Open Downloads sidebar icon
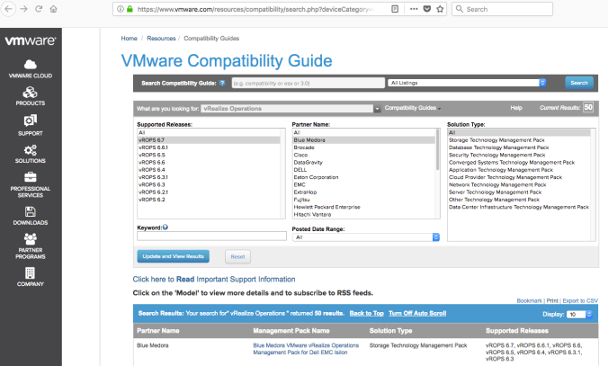608x366 pixels. click(x=31, y=216)
